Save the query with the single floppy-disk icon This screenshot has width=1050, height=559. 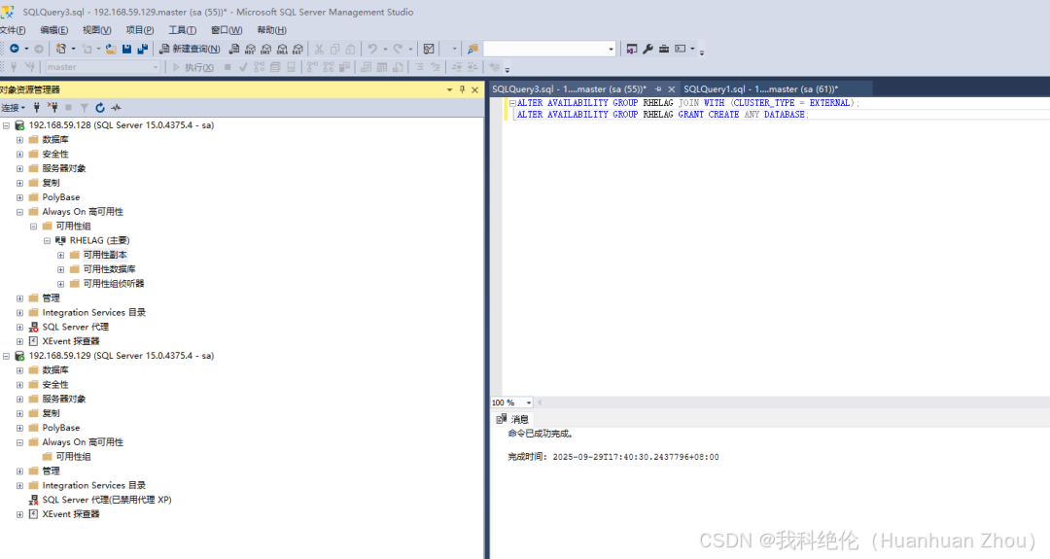pos(126,49)
